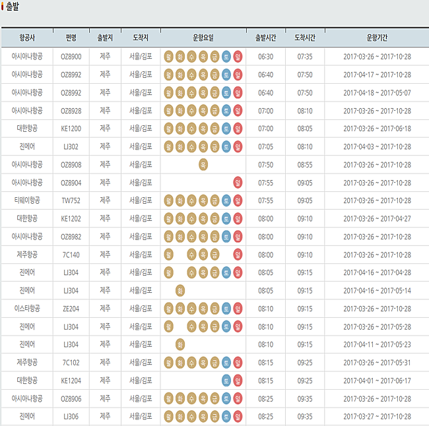
Task: Click Saturday (토) icon in KE1200 row
Action: point(226,129)
